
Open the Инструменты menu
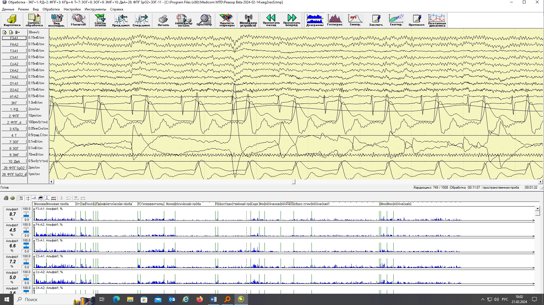coord(95,9)
